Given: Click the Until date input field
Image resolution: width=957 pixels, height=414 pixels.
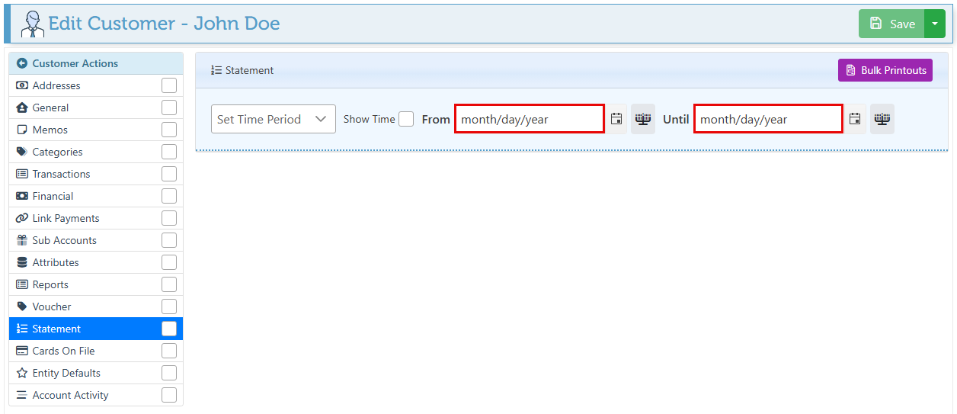Looking at the screenshot, I should (767, 119).
